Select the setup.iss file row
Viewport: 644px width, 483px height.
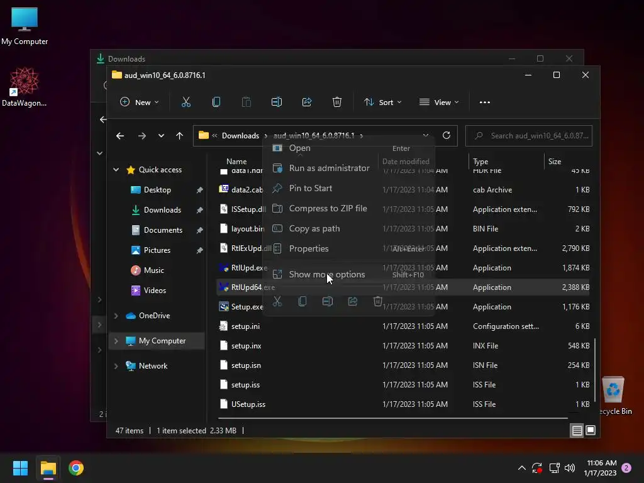coord(402,385)
